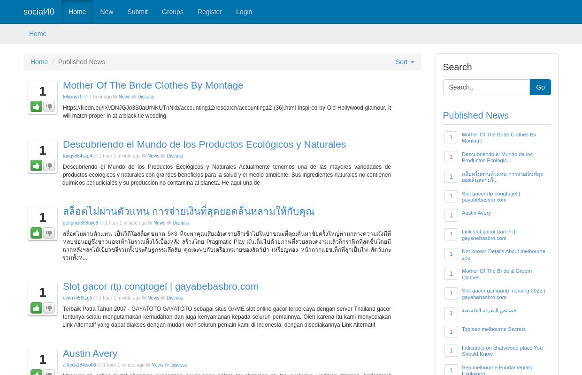Downvote the Austin Avery post
Screen dimensions: 582x375
tap(49, 373)
